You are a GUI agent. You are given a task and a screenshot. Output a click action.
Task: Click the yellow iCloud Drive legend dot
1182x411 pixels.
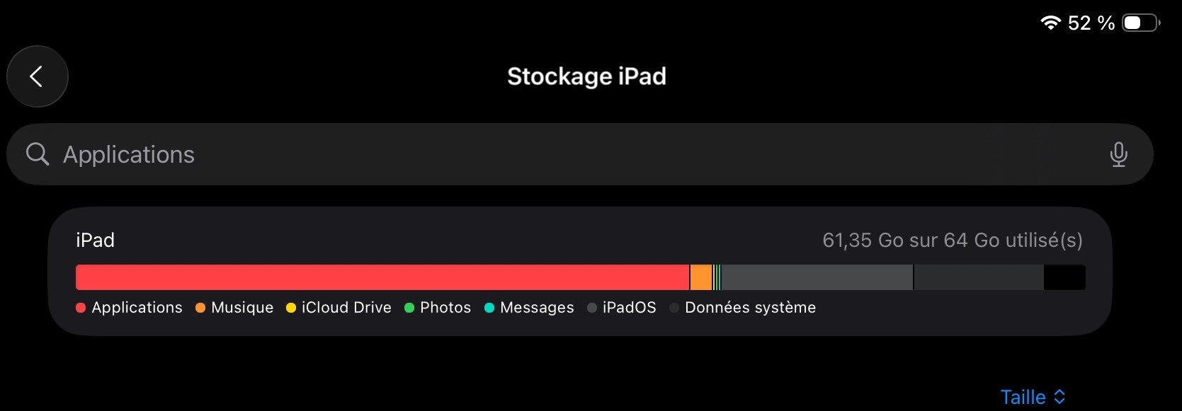coord(291,308)
